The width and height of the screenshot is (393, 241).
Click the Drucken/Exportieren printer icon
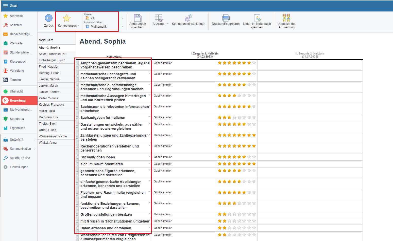(226, 18)
